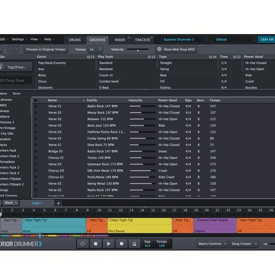275x275 pixels.
Task: Open the Block dropdown
Action: (11, 203)
